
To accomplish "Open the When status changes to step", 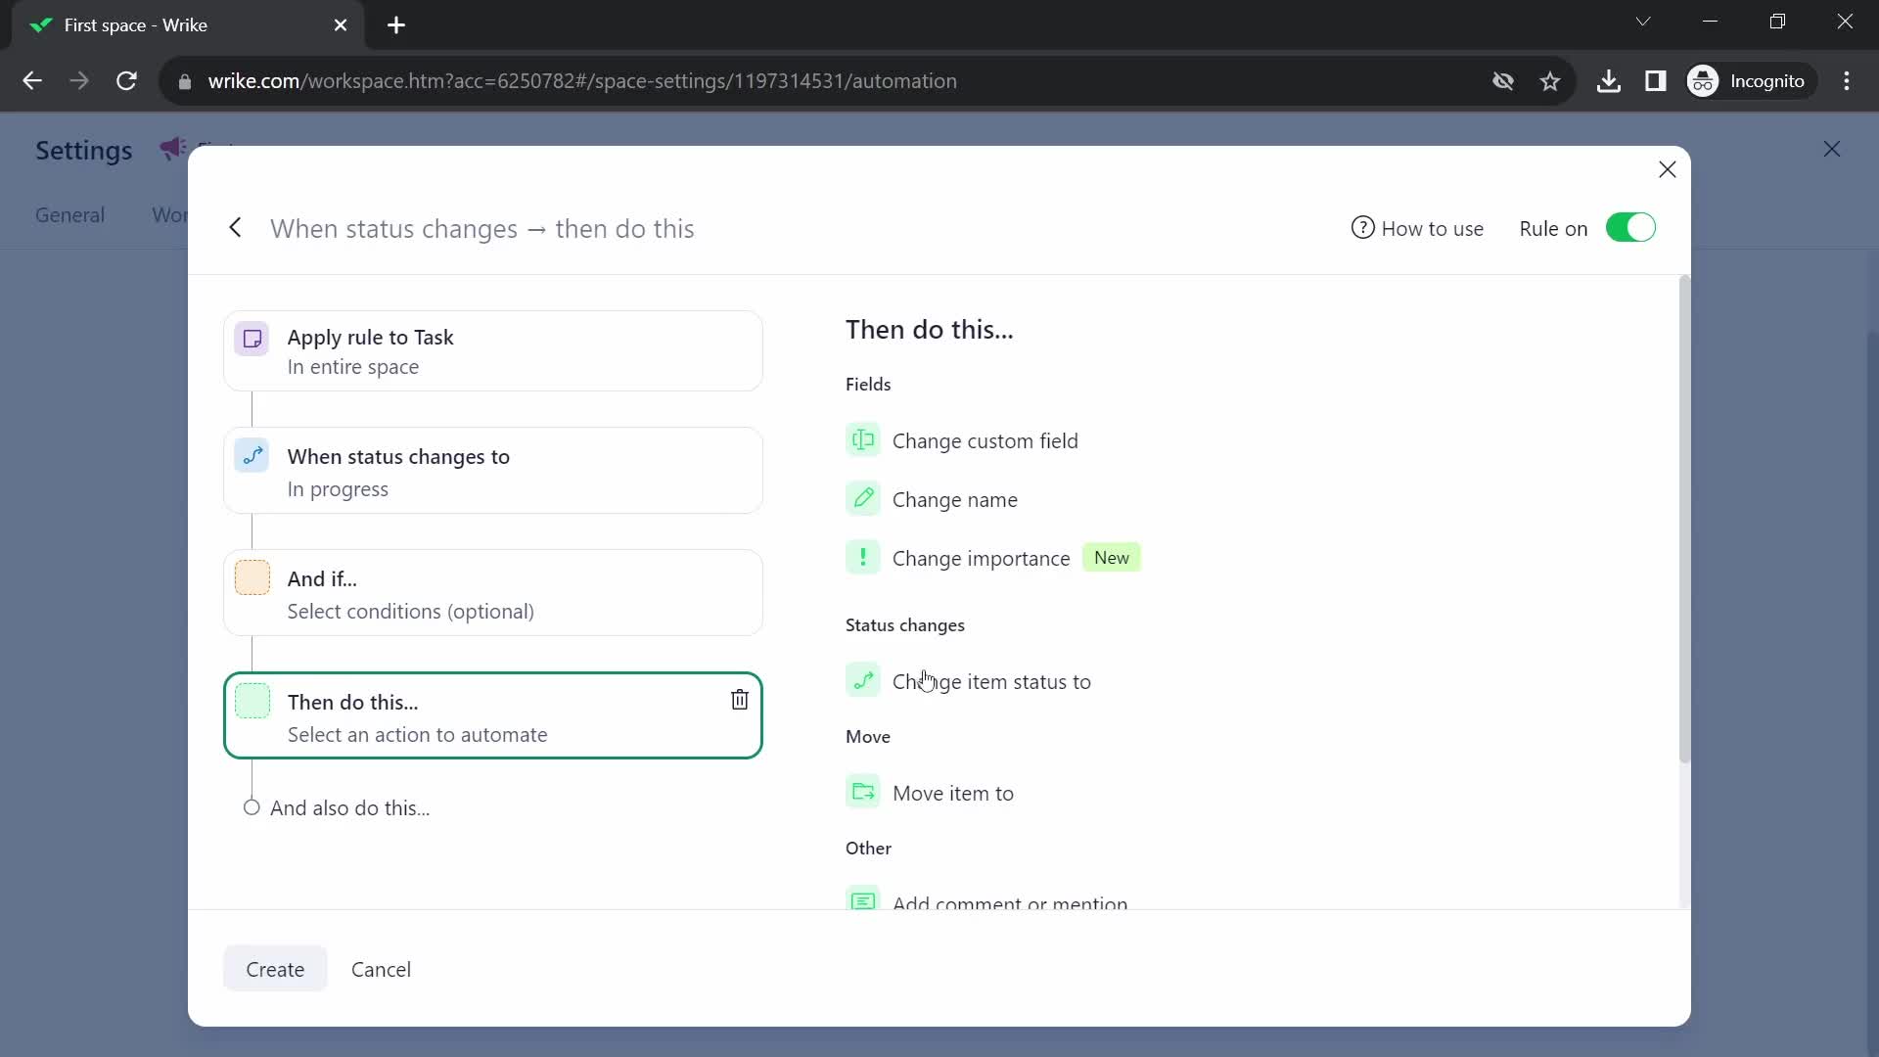I will [x=493, y=471].
